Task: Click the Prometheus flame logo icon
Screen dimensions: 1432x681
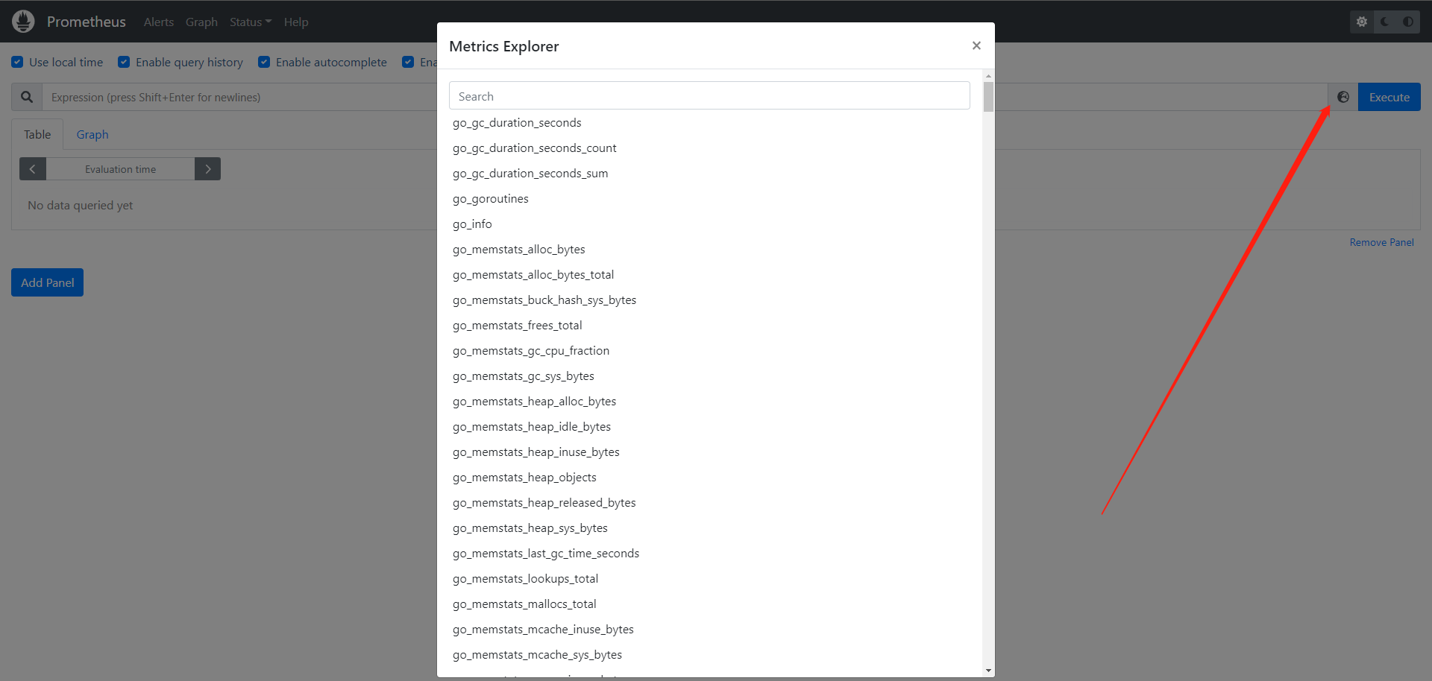Action: click(23, 22)
